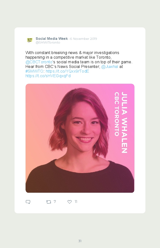Click the like count 11
160x248 pixels.
76,202
